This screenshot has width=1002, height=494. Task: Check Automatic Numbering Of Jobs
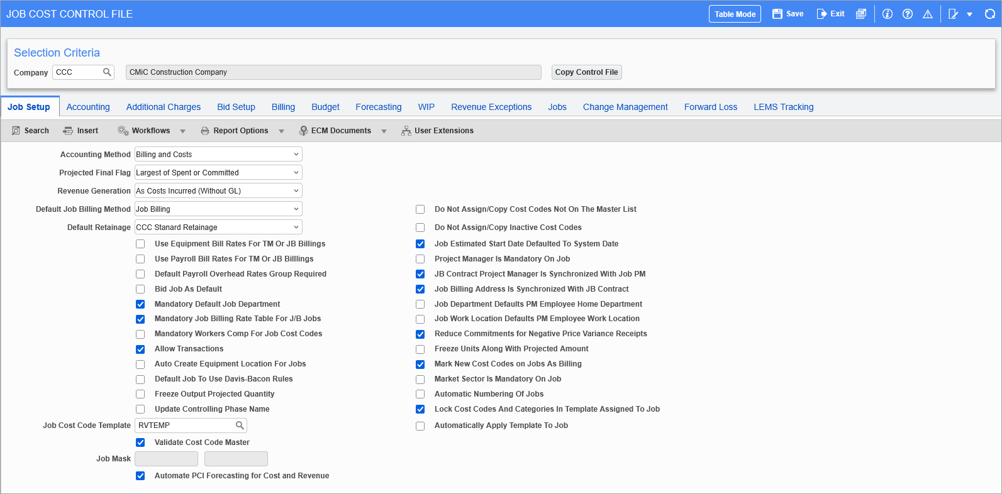(x=420, y=394)
